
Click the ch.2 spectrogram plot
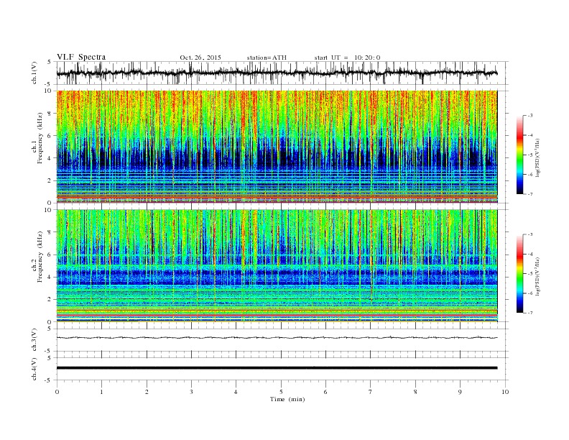tap(277, 266)
